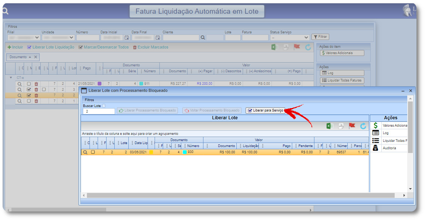Toggle Marcar/Desmarcar Todos
Screen dimensions: 425x220
104,47
